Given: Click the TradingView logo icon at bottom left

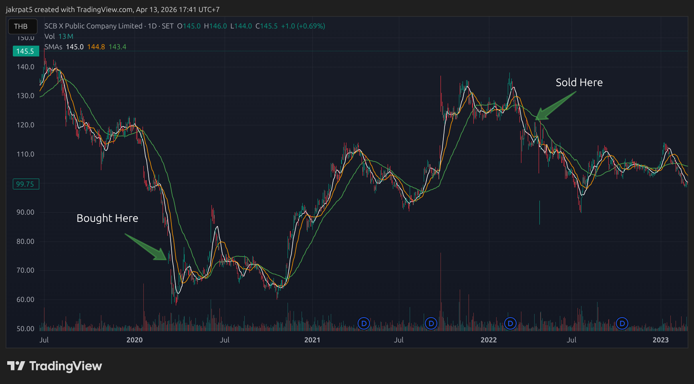Looking at the screenshot, I should (x=16, y=366).
